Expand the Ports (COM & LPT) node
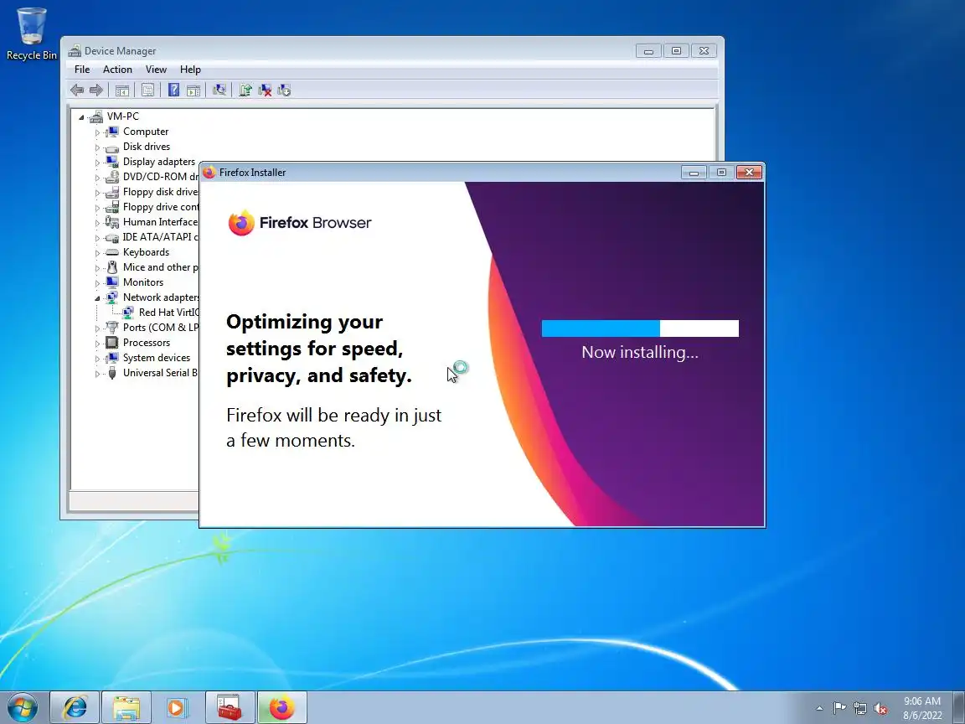Screen dimensions: 965x724 point(97,328)
